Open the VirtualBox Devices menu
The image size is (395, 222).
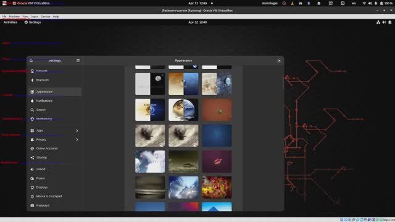coord(45,17)
